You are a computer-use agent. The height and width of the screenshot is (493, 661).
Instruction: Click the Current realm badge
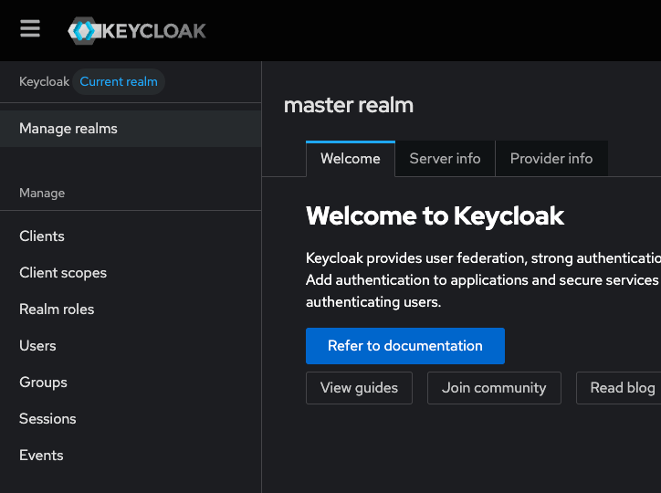[x=119, y=81]
